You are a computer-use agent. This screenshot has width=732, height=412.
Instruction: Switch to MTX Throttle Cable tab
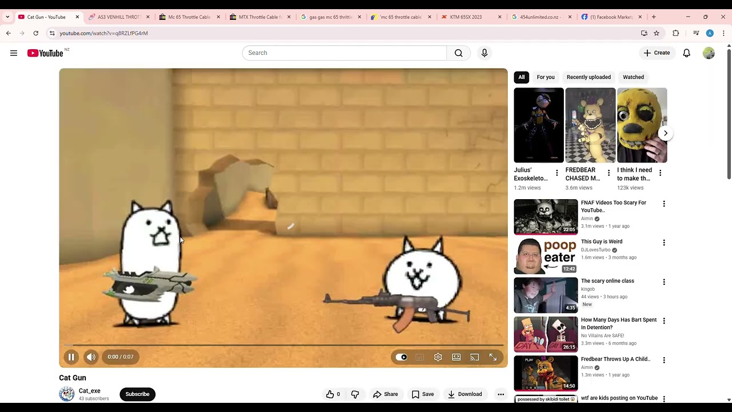point(260,17)
